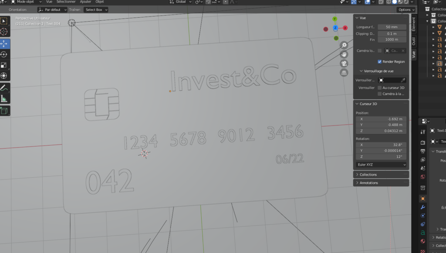This screenshot has height=253, width=446.
Task: Click the red X axis on gizmo
Action: (345, 28)
